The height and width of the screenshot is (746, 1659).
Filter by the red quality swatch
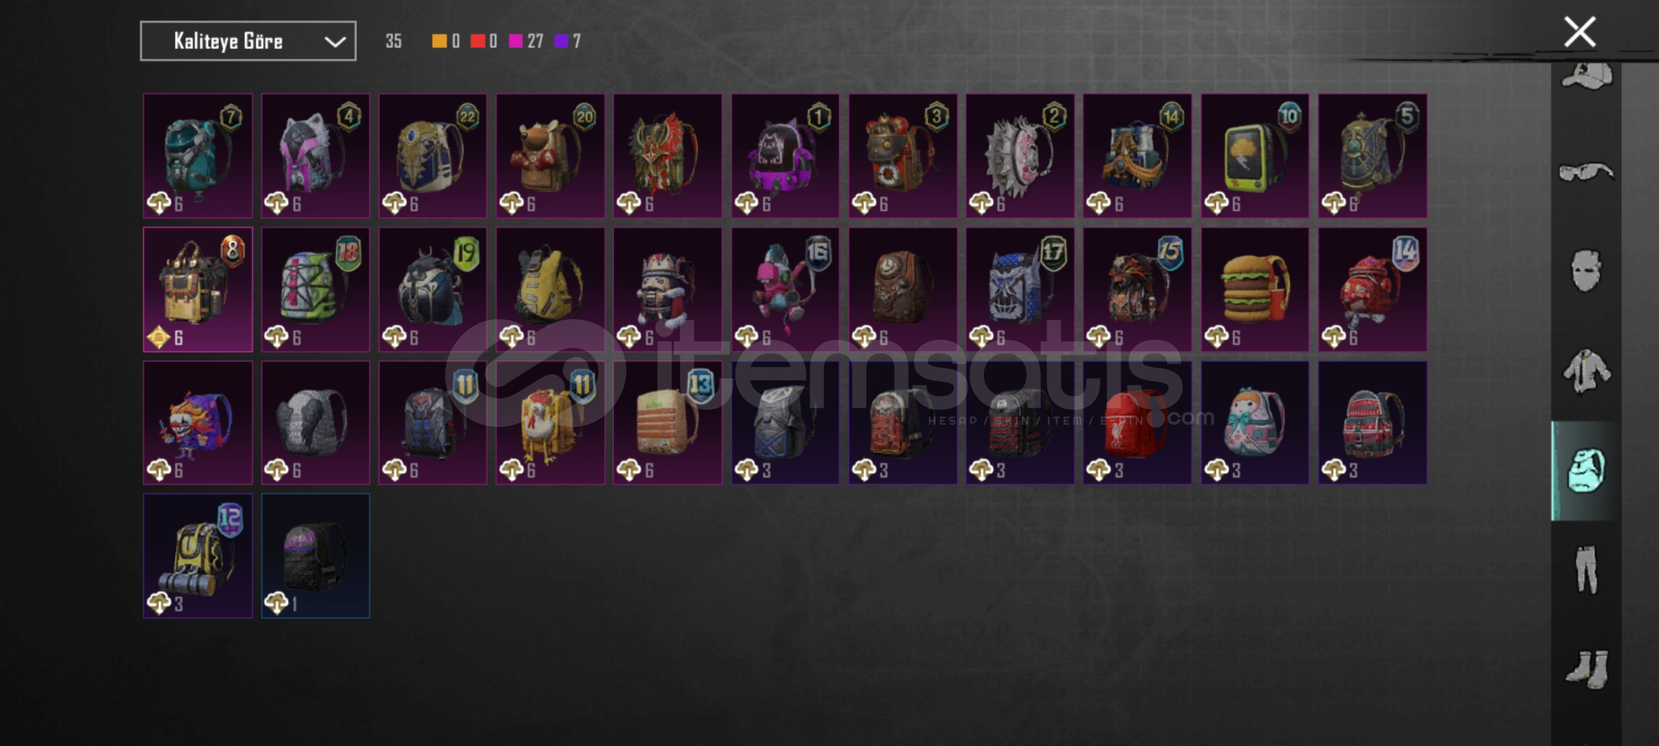tap(477, 41)
